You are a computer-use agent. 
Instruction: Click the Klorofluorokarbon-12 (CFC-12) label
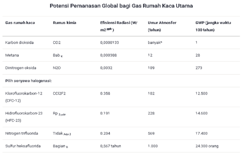[x=24, y=97]
